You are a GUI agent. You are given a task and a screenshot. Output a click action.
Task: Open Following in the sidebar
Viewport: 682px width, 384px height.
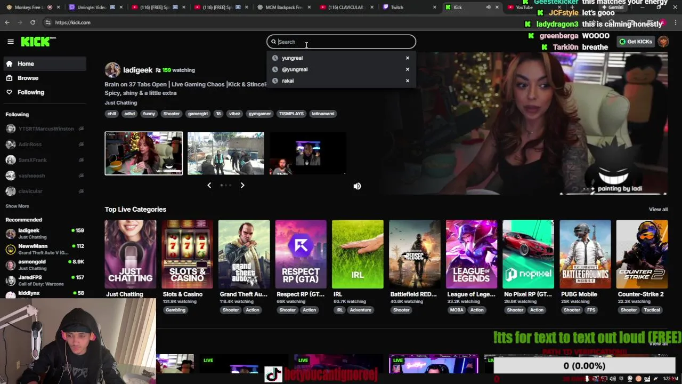click(44, 92)
